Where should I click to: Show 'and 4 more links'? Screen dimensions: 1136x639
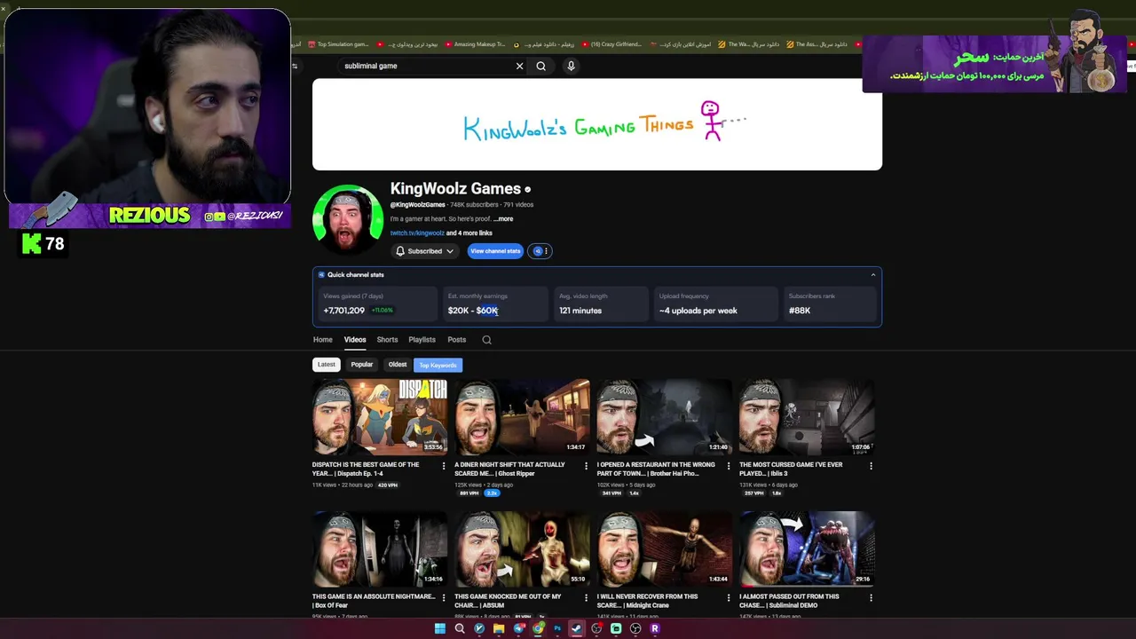tap(469, 233)
